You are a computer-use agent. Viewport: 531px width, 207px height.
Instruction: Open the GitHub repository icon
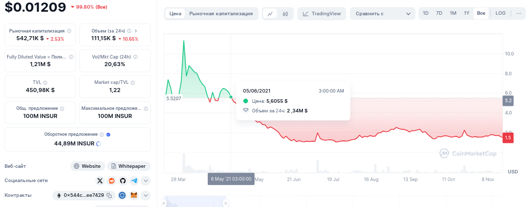coord(123,181)
